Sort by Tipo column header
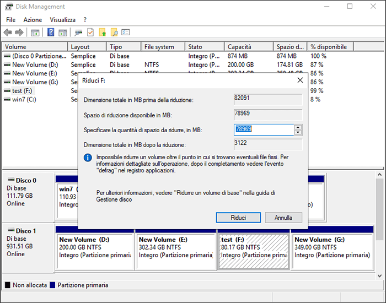This screenshot has height=303, width=386. coord(124,47)
